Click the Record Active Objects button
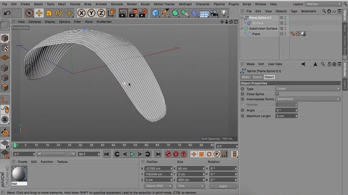Screen dimensions: 348x195 point(168,154)
